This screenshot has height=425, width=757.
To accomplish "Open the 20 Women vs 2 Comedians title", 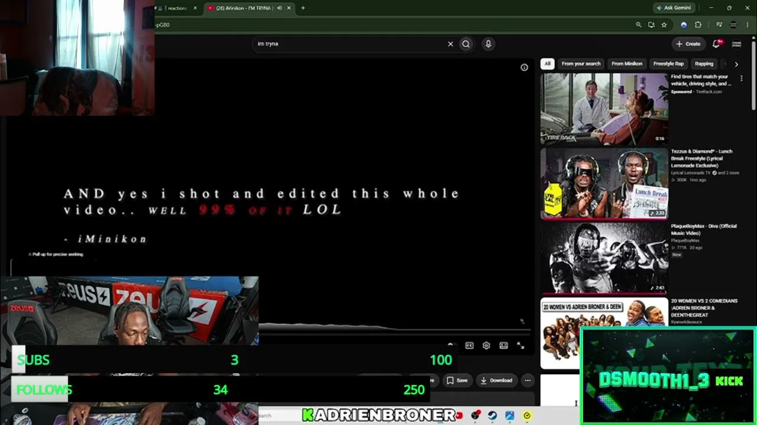I will pyautogui.click(x=704, y=308).
